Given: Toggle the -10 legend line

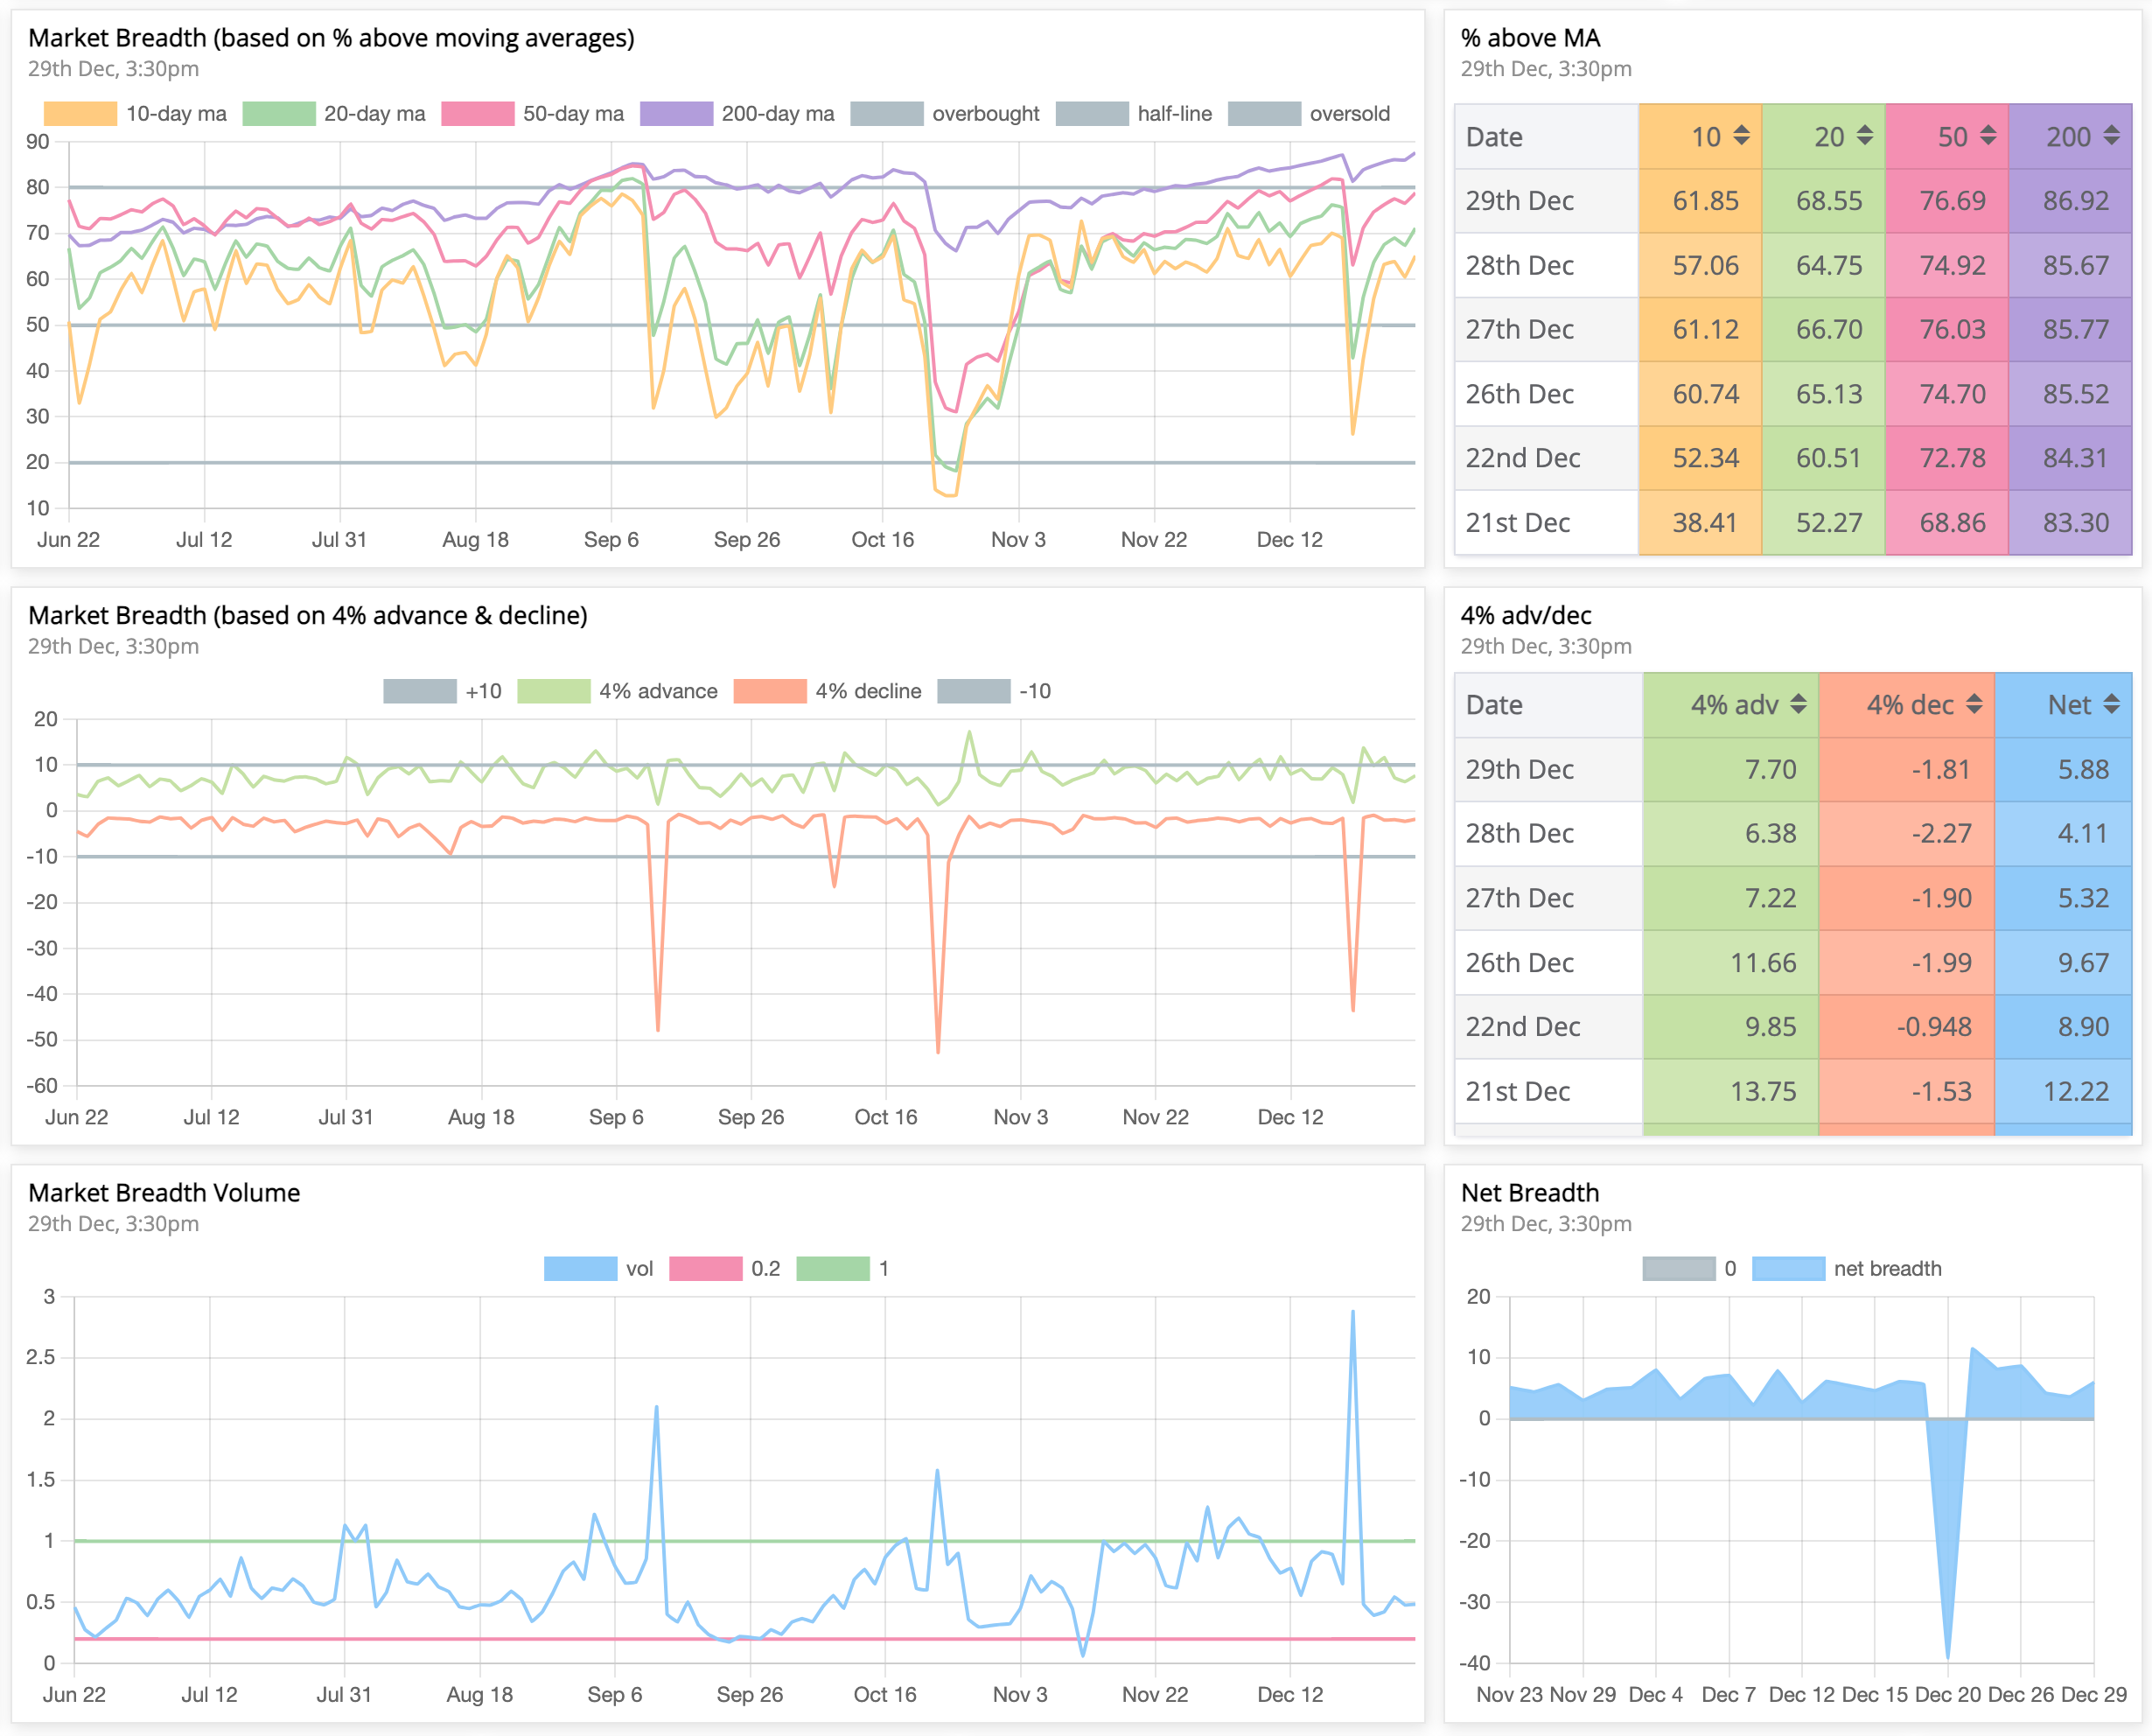Looking at the screenshot, I should (x=995, y=691).
